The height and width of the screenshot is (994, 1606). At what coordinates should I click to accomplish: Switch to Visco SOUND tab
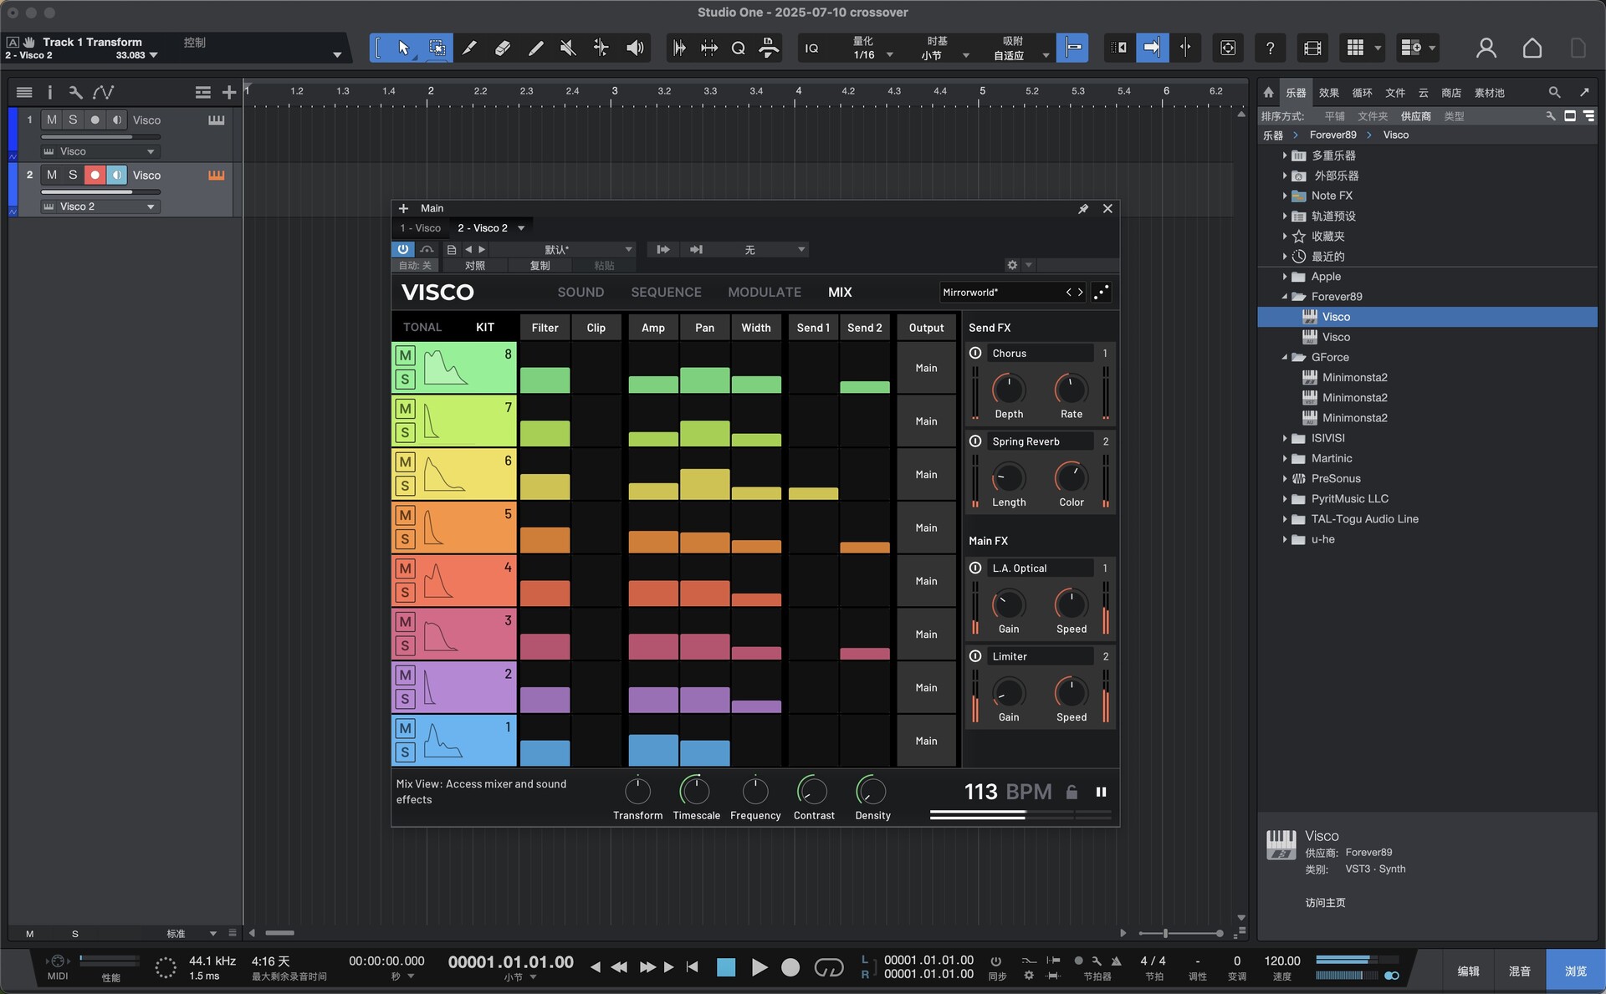click(581, 292)
